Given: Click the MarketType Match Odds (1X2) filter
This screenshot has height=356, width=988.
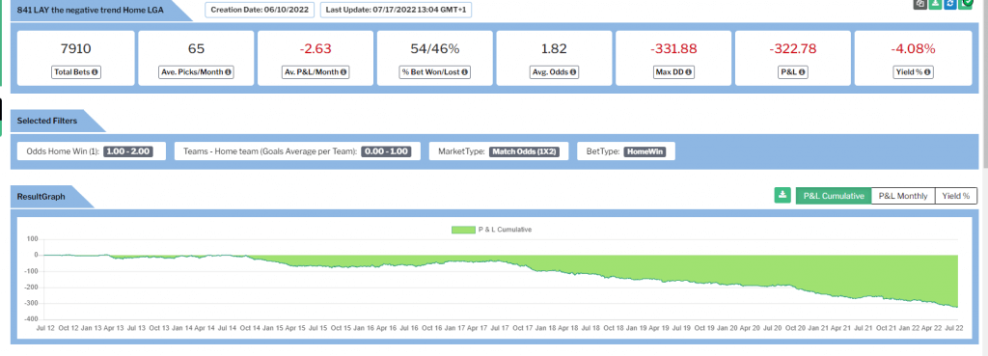Looking at the screenshot, I should [499, 151].
